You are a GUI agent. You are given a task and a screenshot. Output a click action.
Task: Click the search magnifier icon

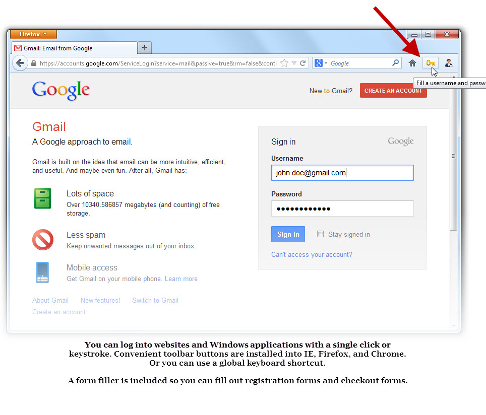point(395,63)
